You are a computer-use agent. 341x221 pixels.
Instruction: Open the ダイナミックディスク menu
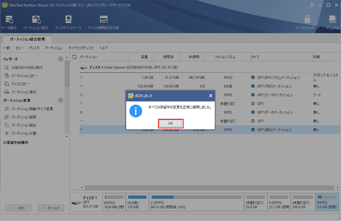coord(81,48)
